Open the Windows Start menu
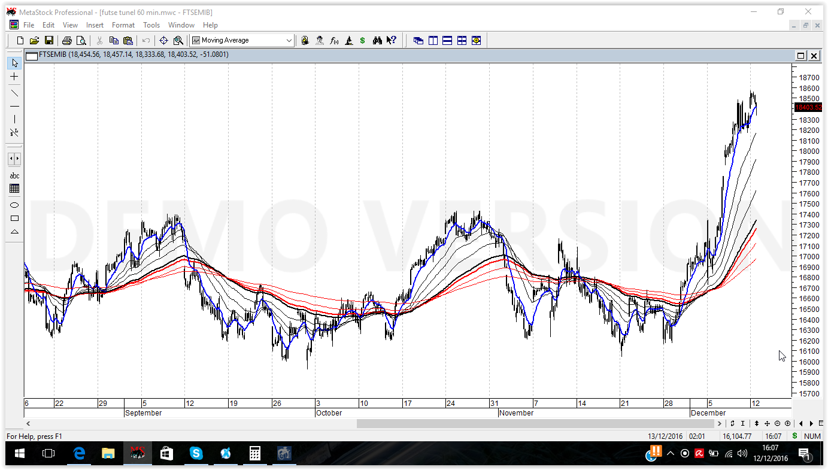 click(x=19, y=454)
